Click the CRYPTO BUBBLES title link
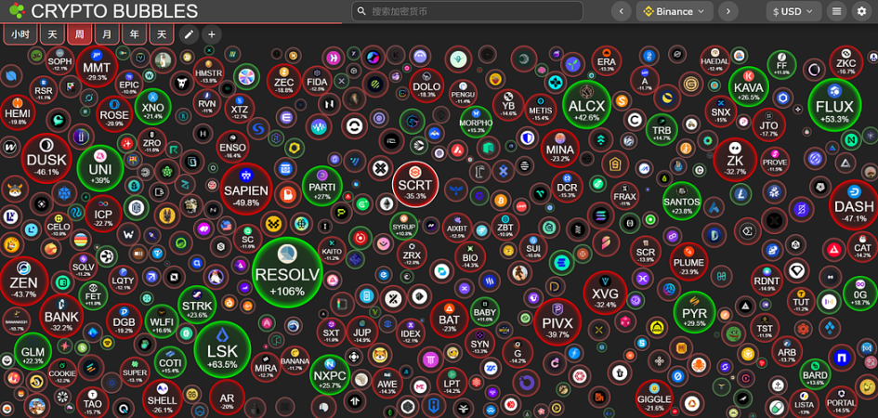The width and height of the screenshot is (878, 418). (x=114, y=11)
